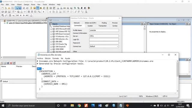The height and width of the screenshot is (108, 192).
Task: Open Microsoft Word from taskbar
Action: [x=100, y=105]
